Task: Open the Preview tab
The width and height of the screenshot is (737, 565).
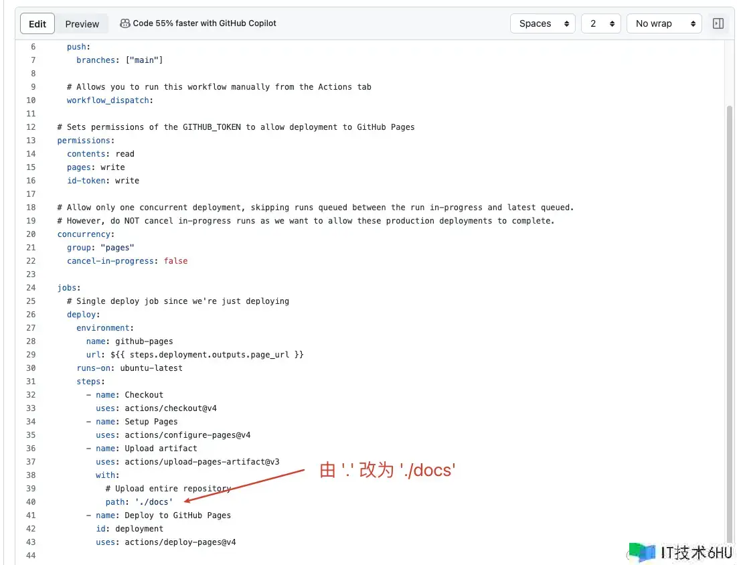Action: point(82,24)
